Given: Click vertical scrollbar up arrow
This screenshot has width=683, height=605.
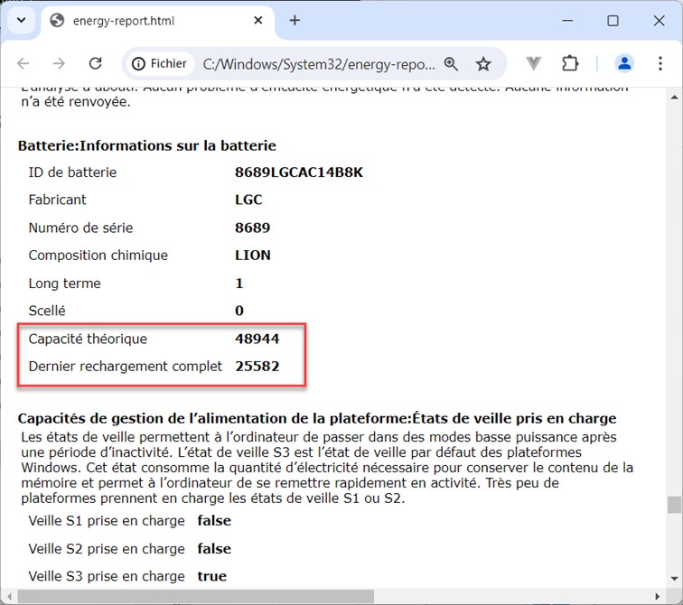Looking at the screenshot, I should (x=674, y=98).
